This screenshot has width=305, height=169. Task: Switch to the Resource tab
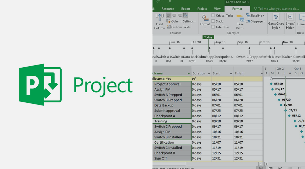(168, 9)
